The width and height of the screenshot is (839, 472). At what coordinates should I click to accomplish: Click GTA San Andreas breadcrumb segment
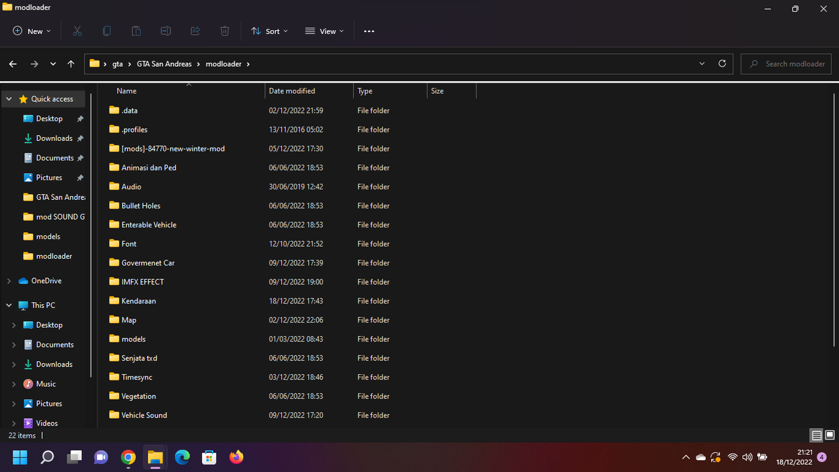164,64
